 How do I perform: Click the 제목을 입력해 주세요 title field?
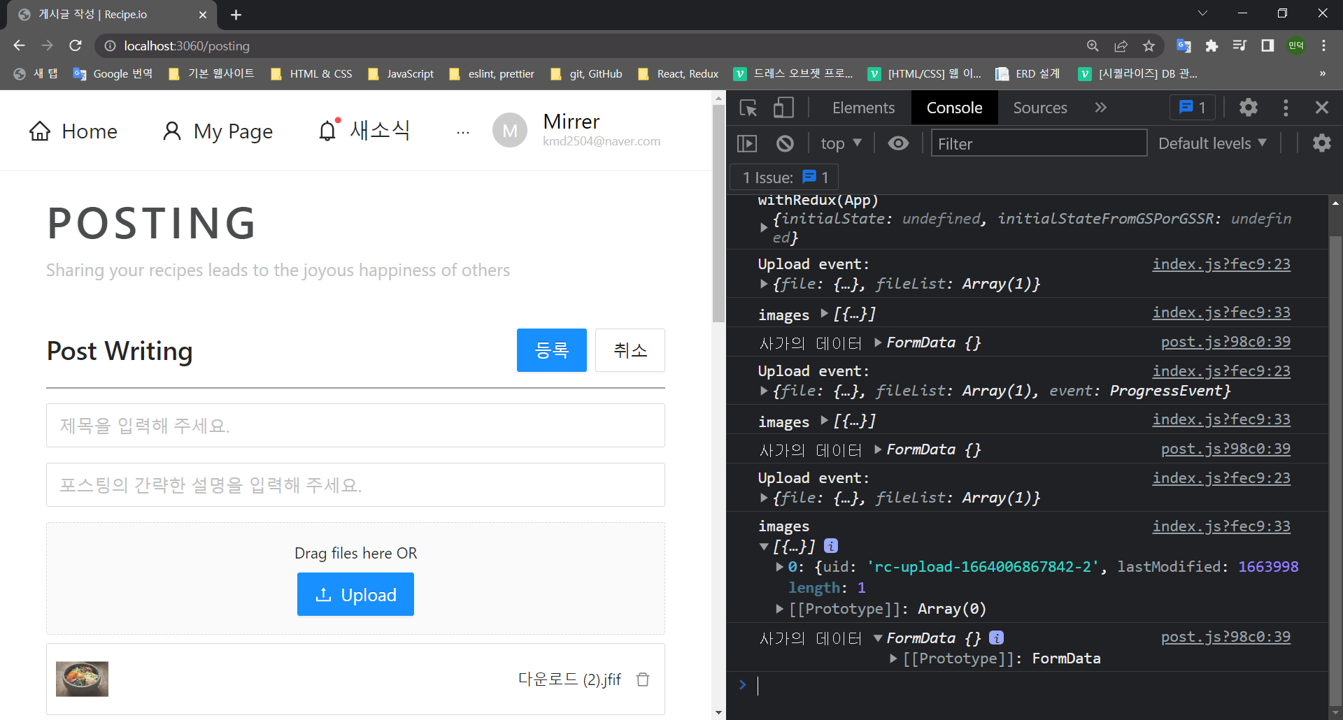tap(355, 425)
